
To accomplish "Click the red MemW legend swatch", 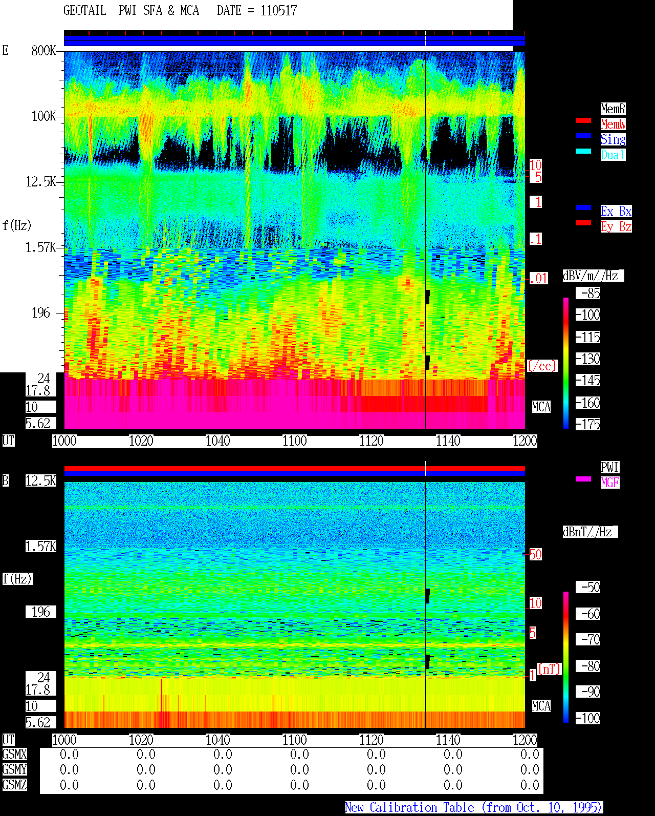I will pyautogui.click(x=583, y=120).
